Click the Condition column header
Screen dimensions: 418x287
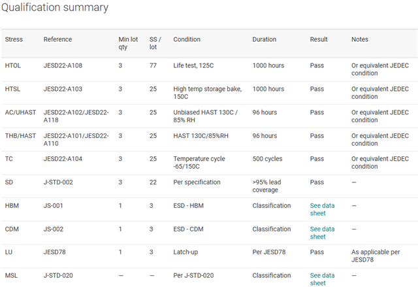pyautogui.click(x=187, y=39)
